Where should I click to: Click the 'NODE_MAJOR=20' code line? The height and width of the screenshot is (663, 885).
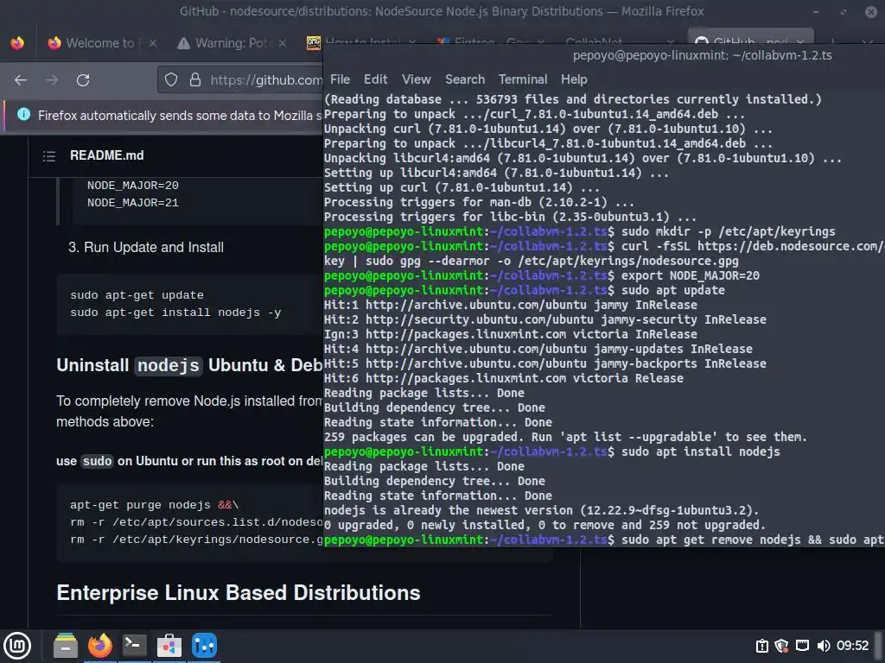click(x=132, y=186)
